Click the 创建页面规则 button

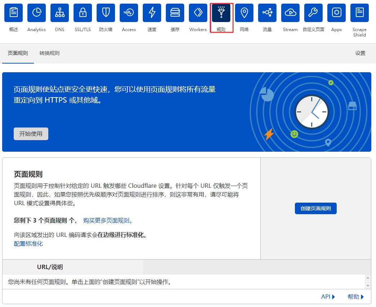click(x=315, y=208)
